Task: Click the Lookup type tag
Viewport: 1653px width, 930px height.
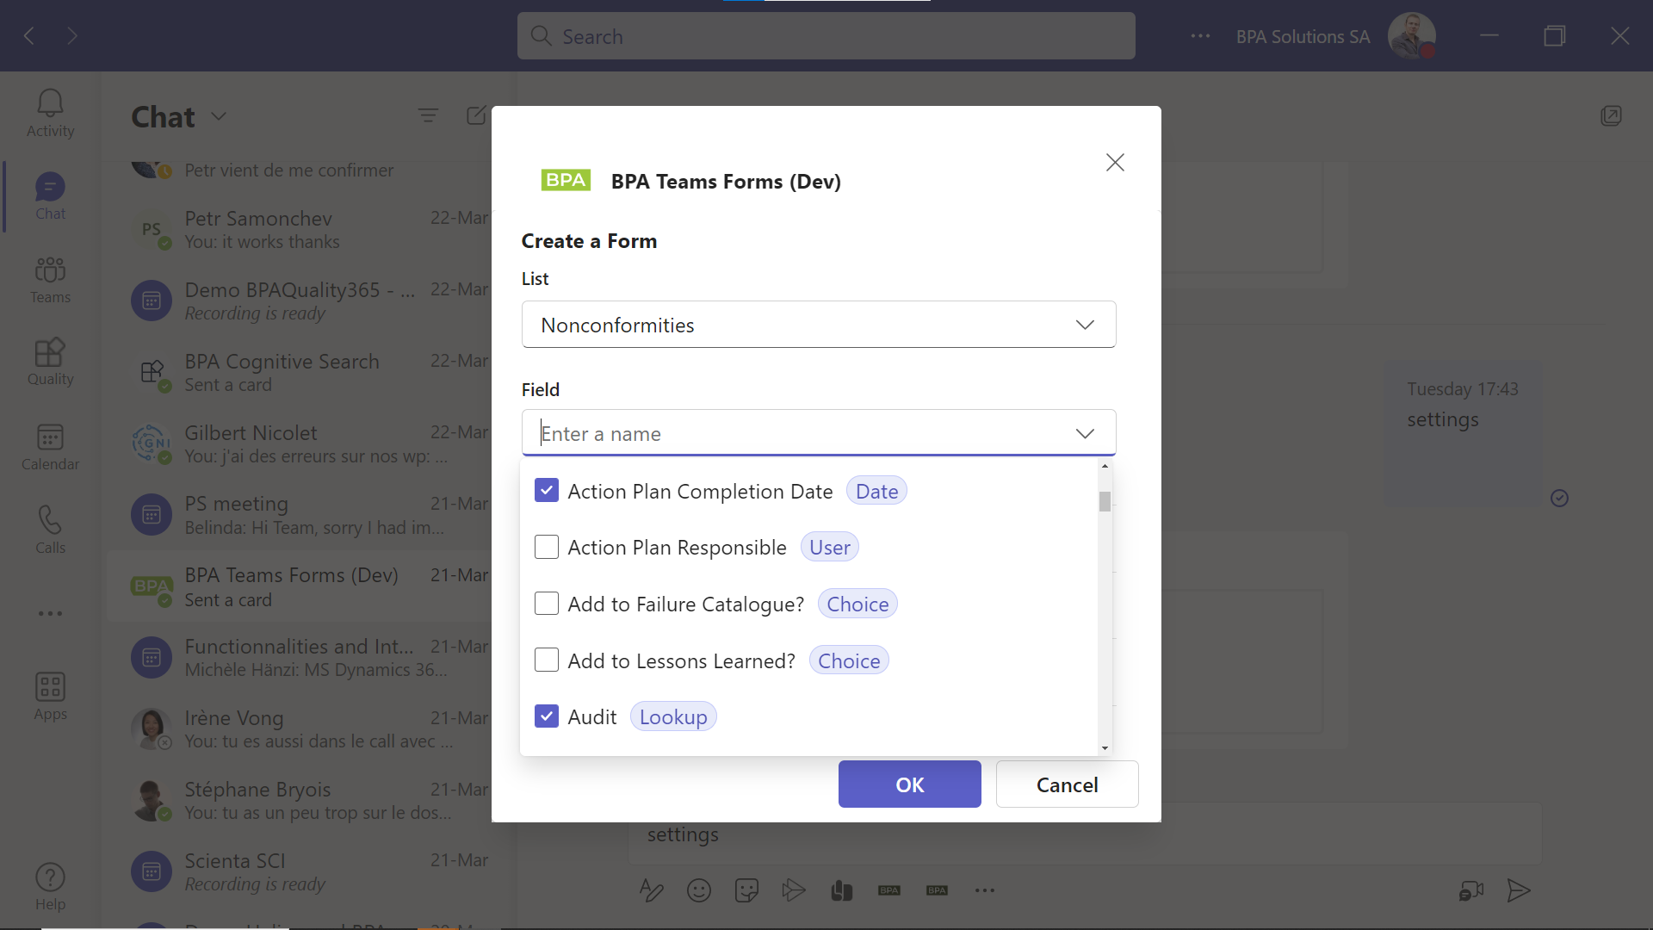Action: pyautogui.click(x=673, y=716)
